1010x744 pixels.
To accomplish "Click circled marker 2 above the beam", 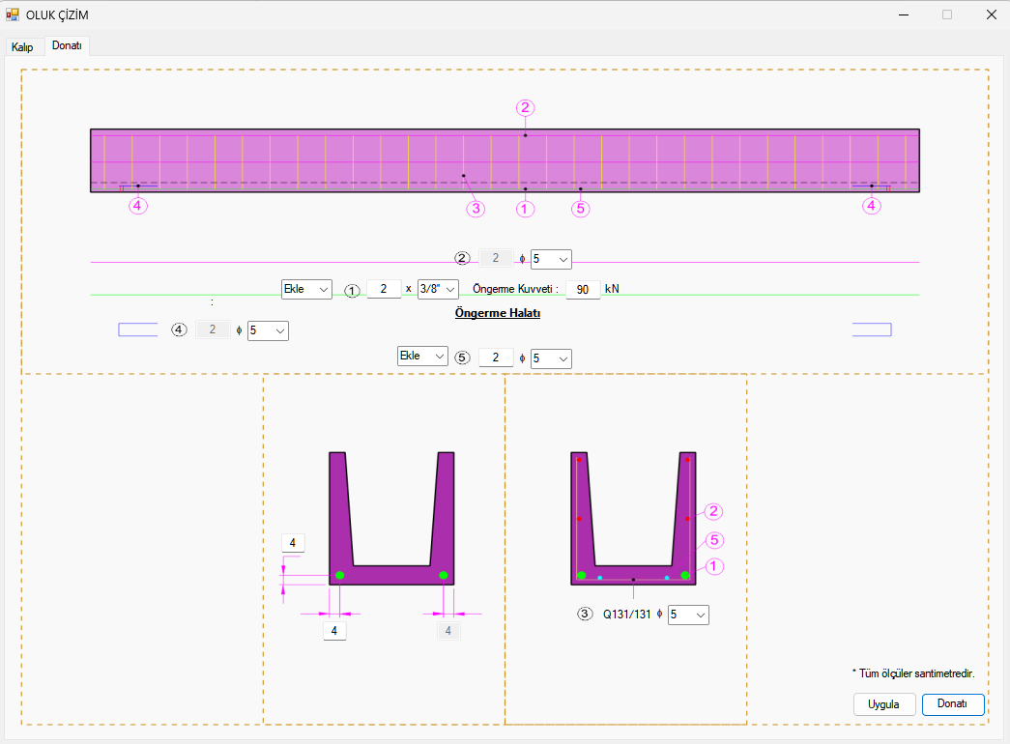I will 525,108.
